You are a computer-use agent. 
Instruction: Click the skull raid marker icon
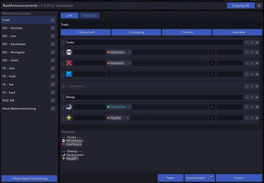click(69, 52)
